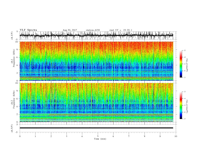Click time axis tick label "0"
Screen dimensions: 198x153
coord(20,136)
